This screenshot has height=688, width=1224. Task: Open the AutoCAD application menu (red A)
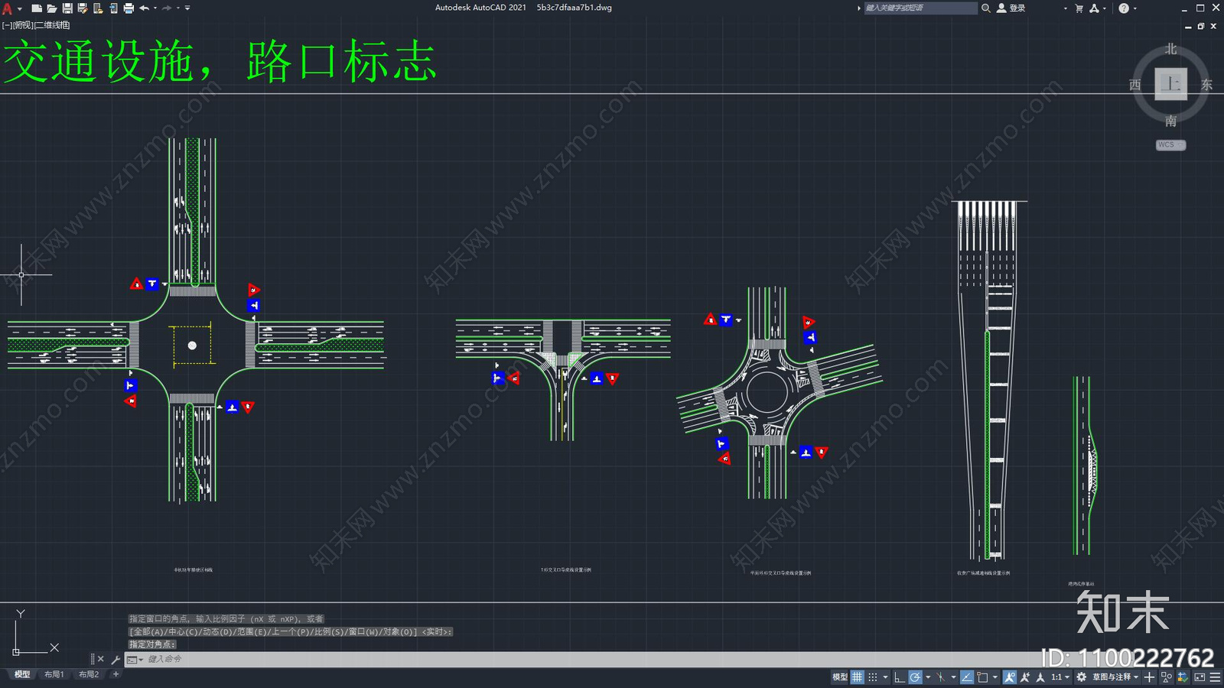click(8, 8)
